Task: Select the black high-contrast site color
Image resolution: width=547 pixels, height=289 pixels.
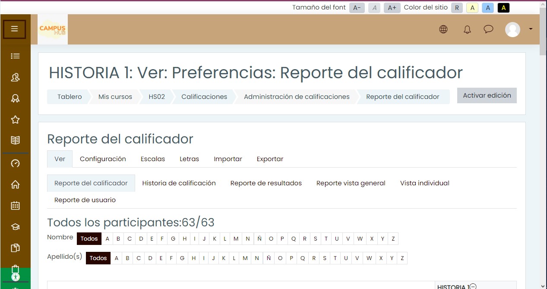Action: pos(503,8)
